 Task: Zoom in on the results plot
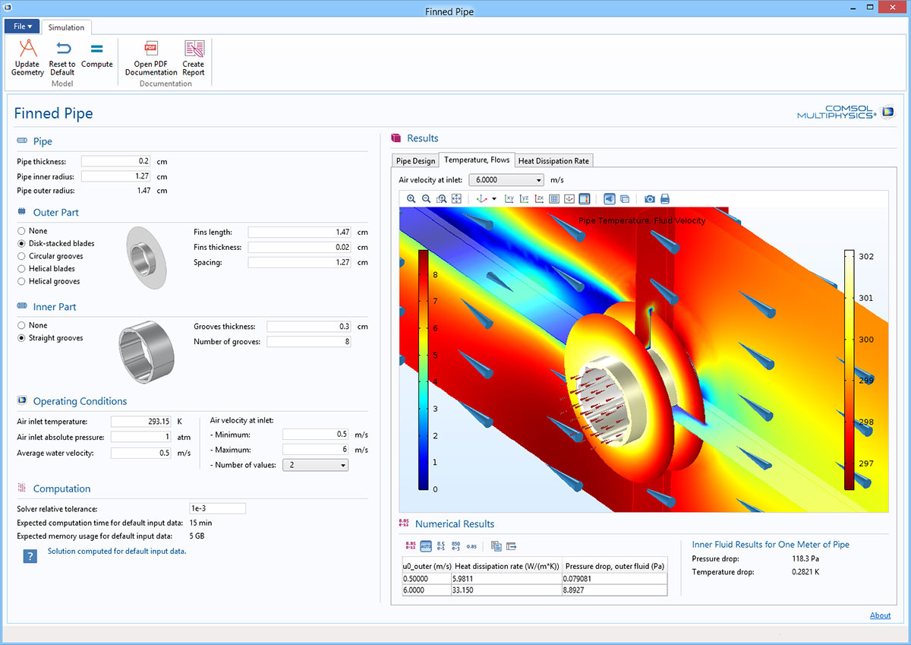click(411, 199)
